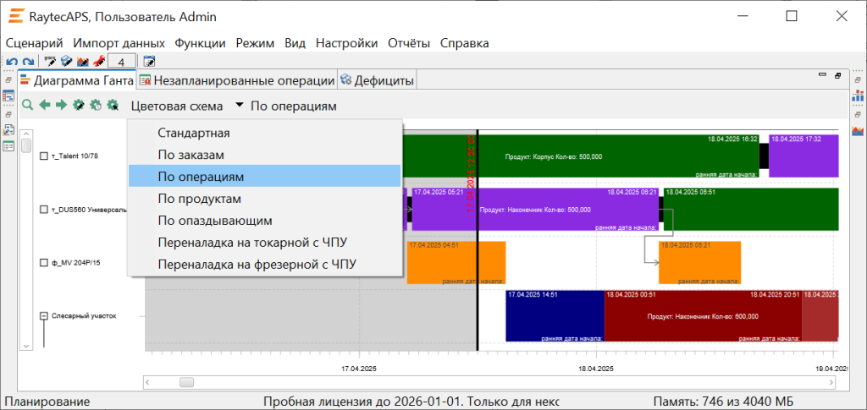Click the gear-with-pencil icon
This screenshot has width=867, height=410.
pos(79,105)
